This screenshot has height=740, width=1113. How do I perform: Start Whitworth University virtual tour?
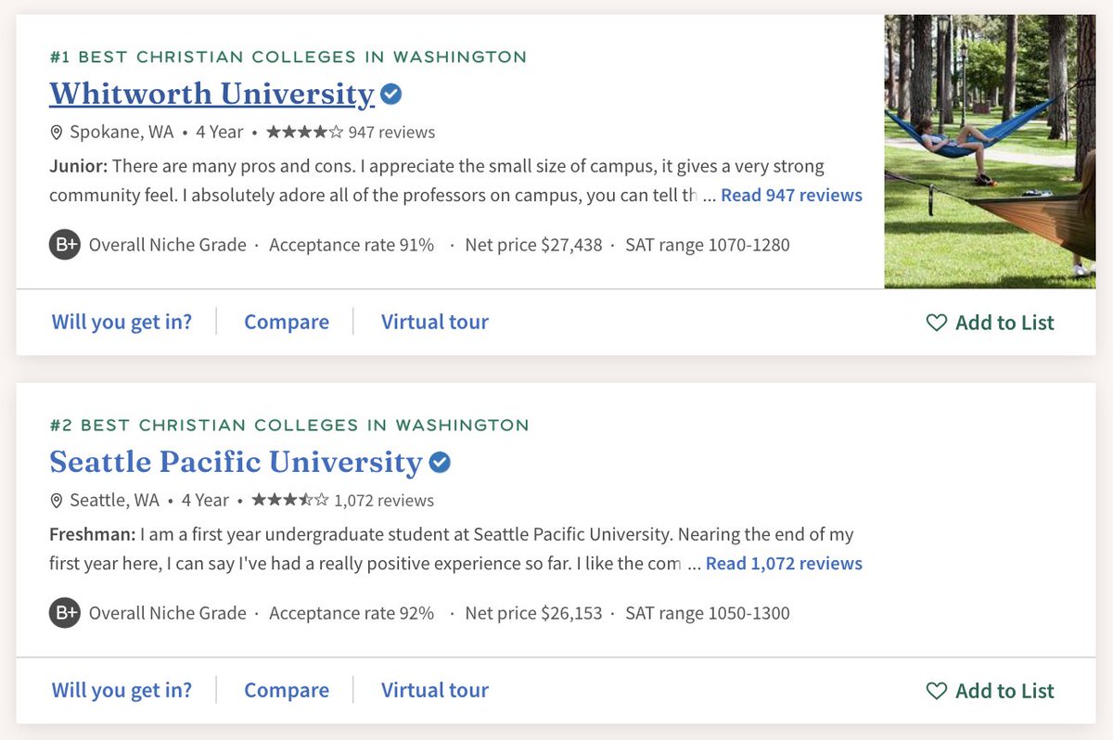coord(435,322)
